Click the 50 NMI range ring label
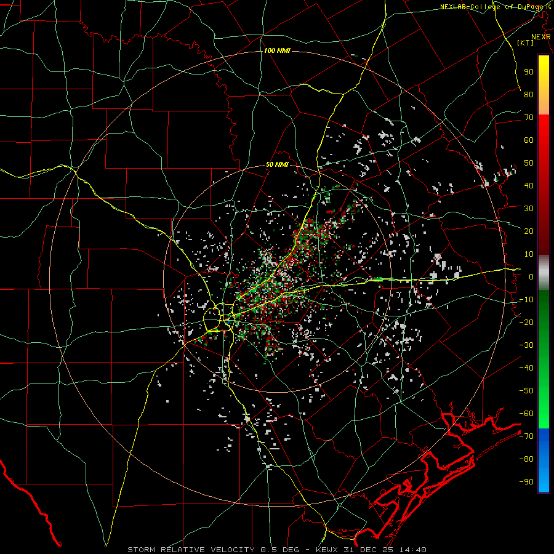The width and height of the screenshot is (554, 554). click(x=277, y=164)
